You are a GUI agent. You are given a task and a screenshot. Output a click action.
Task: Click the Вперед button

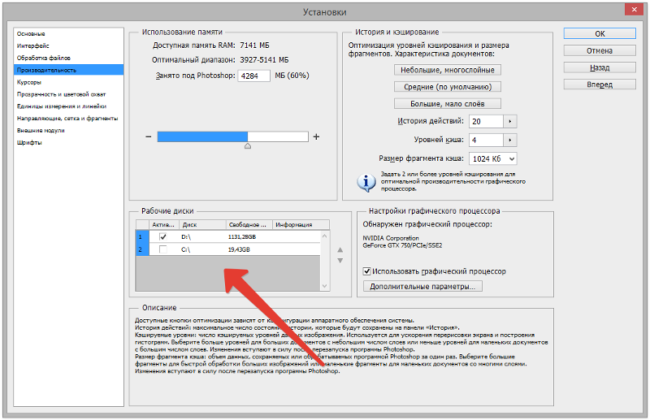click(x=600, y=84)
